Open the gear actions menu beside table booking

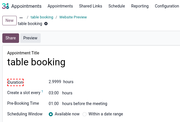pos(46,24)
